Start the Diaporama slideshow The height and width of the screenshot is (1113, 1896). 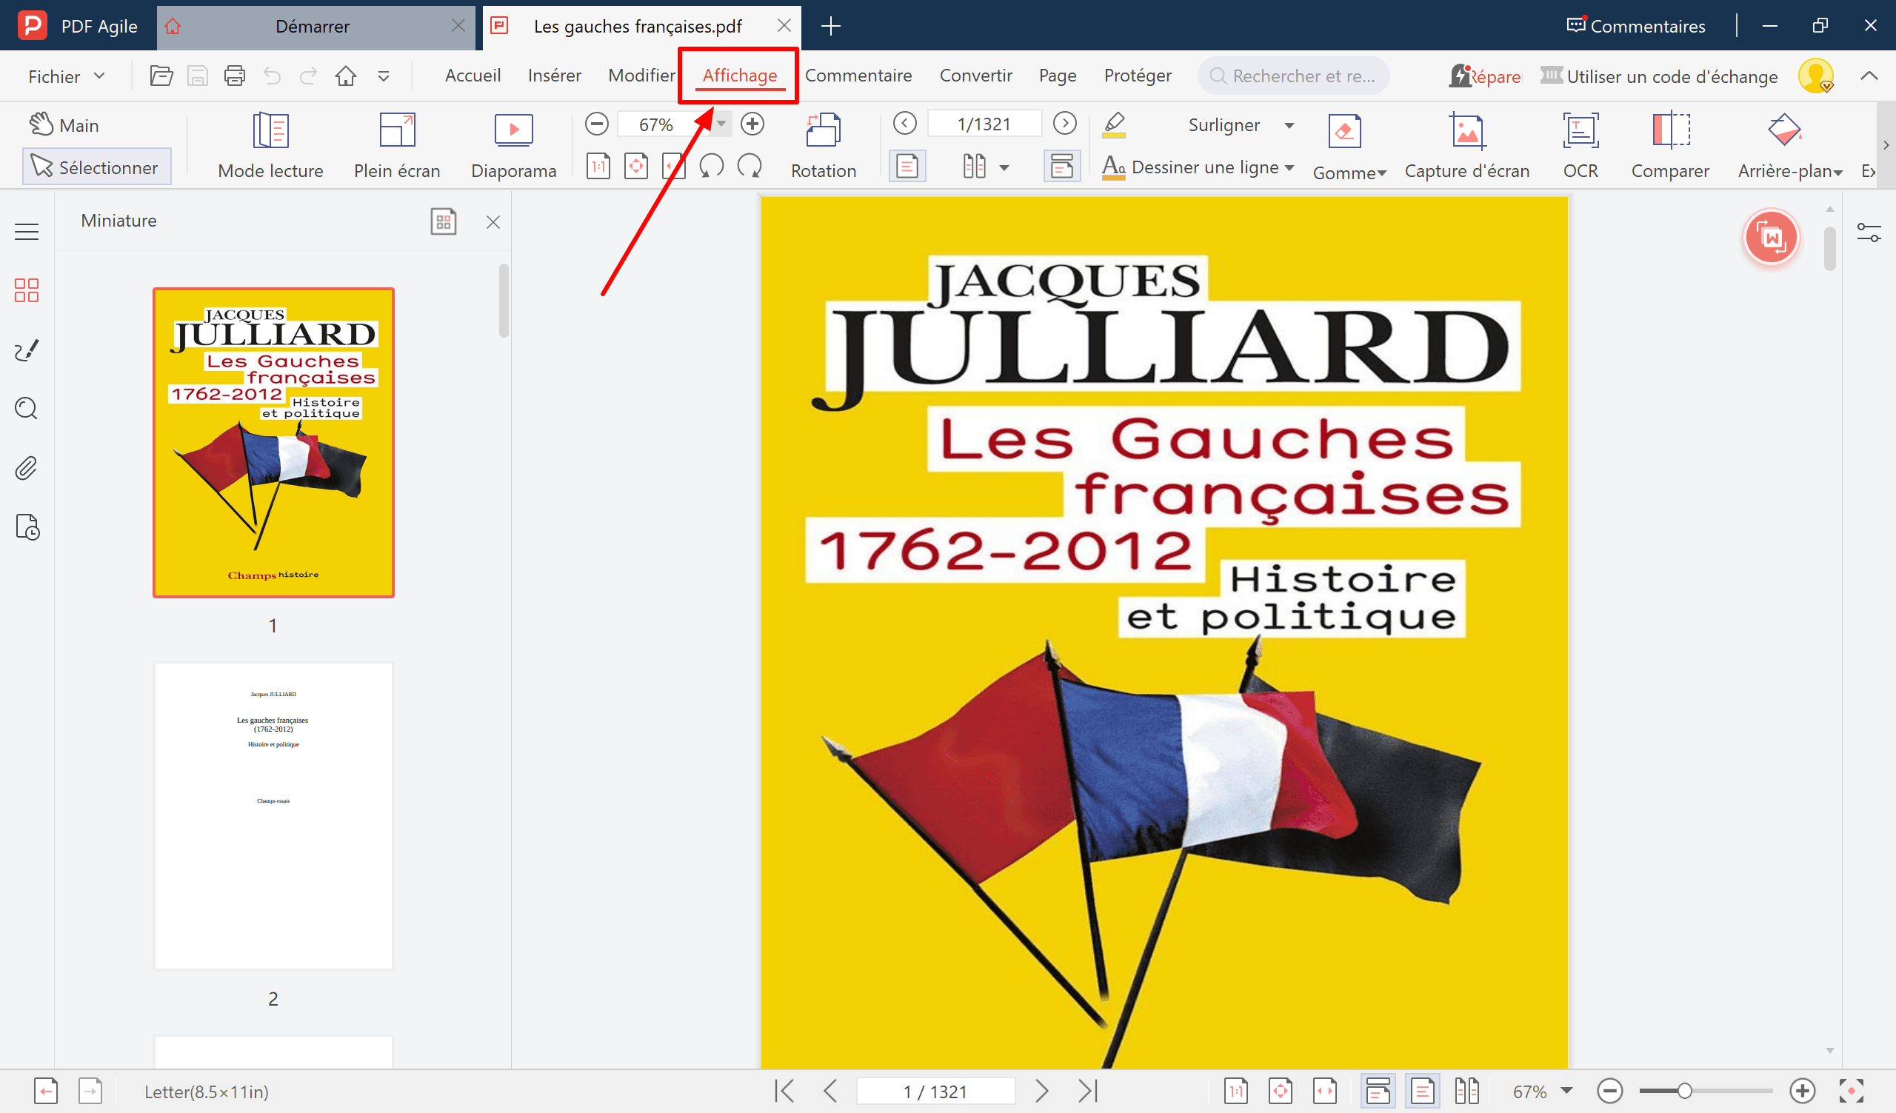click(x=514, y=146)
